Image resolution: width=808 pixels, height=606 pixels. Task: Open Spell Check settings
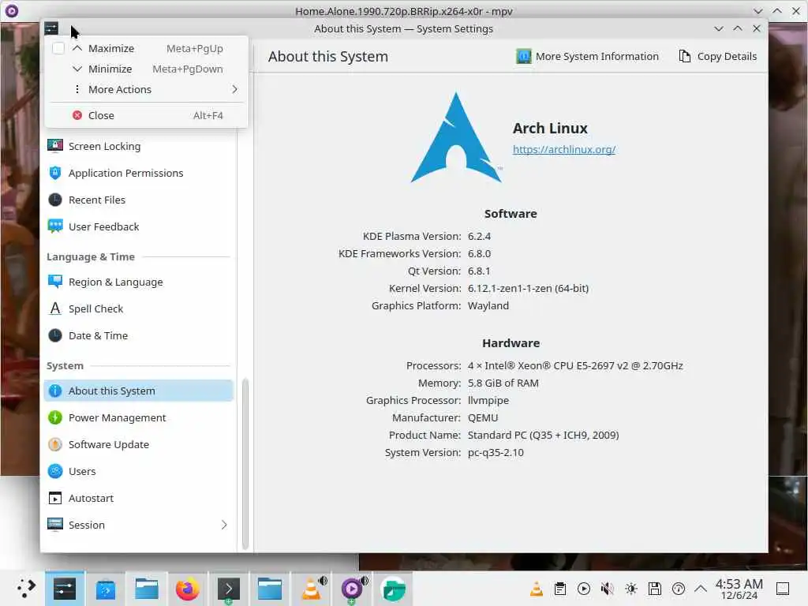coord(138,309)
